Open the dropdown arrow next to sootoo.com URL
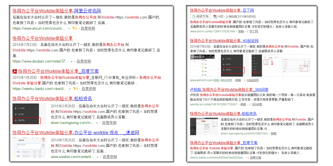The width and height of the screenshot is (333, 166). [97, 157]
